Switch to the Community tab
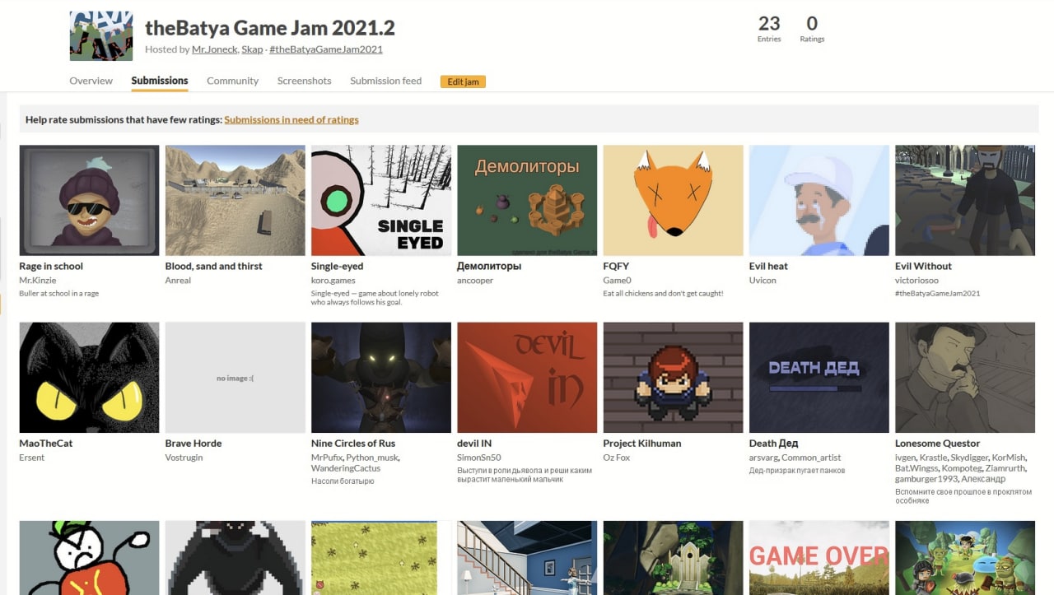The height and width of the screenshot is (595, 1054). tap(232, 81)
